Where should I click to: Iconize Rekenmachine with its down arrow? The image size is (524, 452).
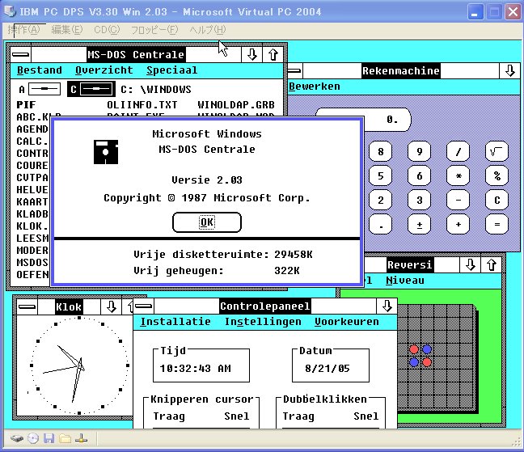pyautogui.click(x=509, y=70)
